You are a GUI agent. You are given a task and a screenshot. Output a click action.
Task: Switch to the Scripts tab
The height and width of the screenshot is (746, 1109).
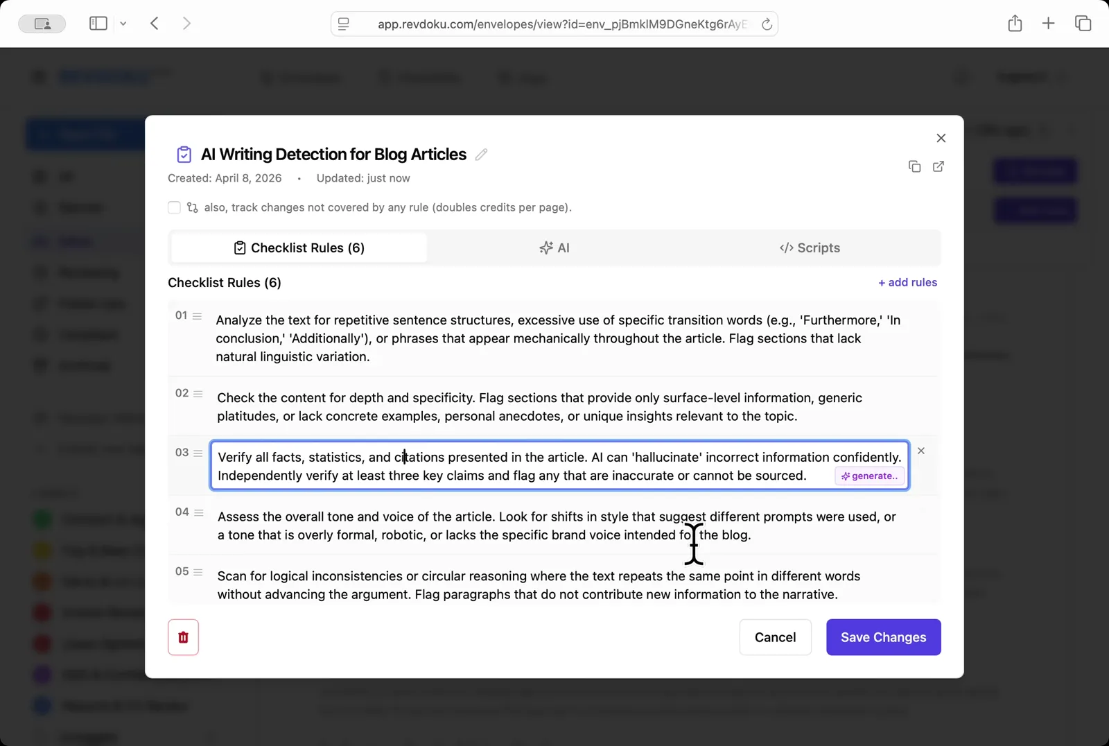tap(810, 248)
